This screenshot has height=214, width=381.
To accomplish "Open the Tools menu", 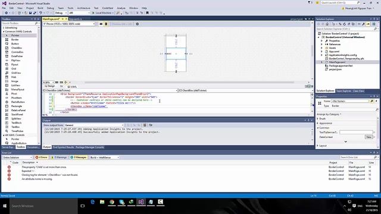I will click(70, 8).
